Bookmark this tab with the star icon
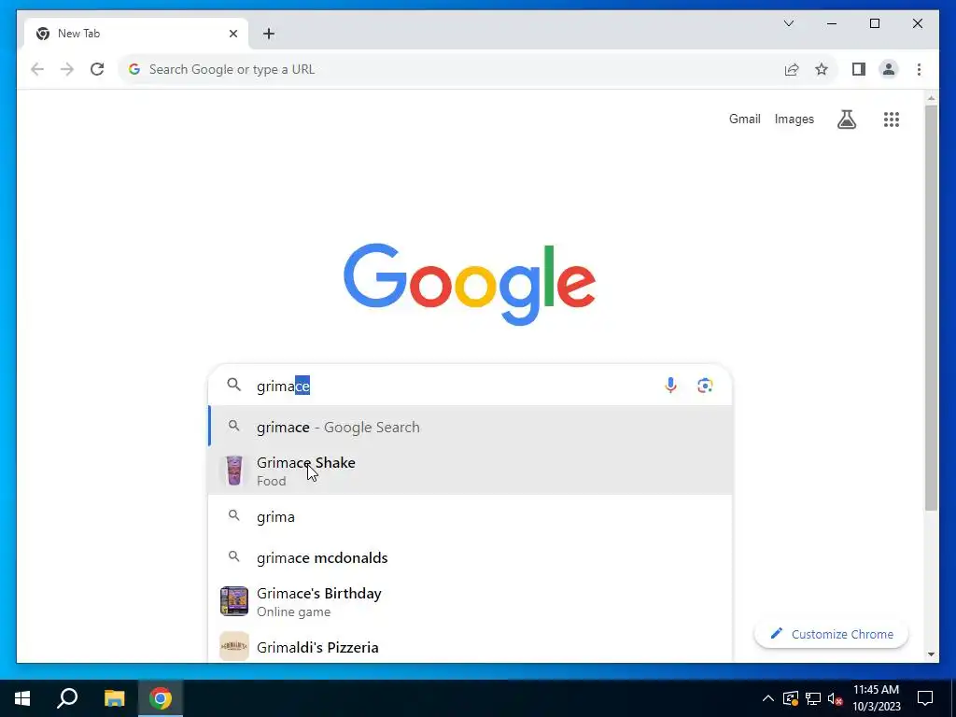This screenshot has width=956, height=717. click(x=822, y=69)
